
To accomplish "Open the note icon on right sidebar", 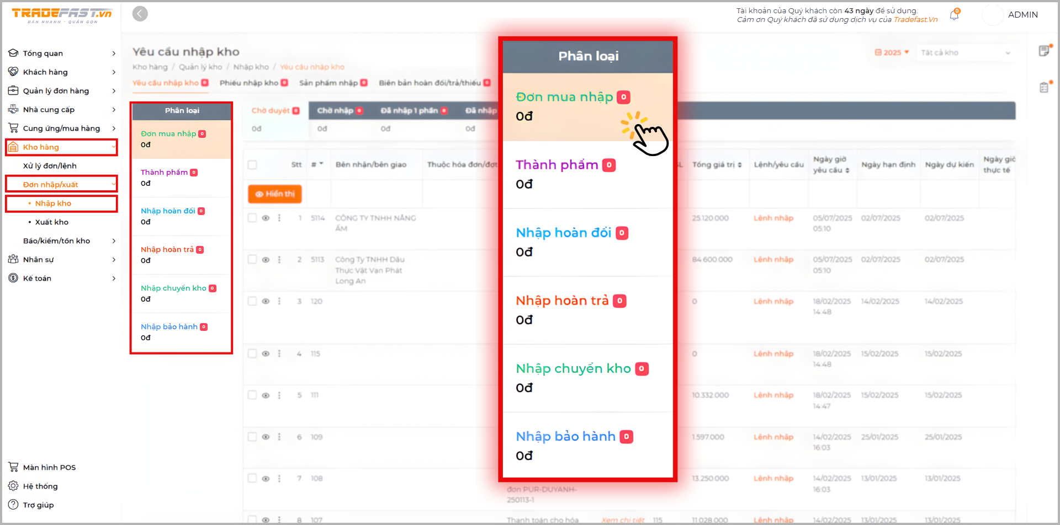I will pos(1044,51).
